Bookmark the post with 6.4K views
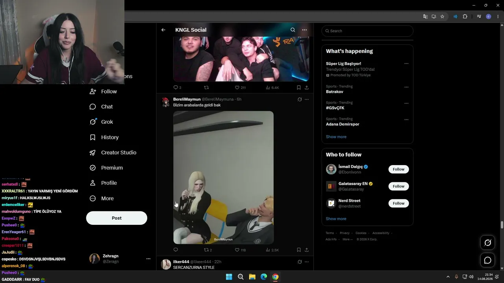The width and height of the screenshot is (504, 283). click(299, 88)
